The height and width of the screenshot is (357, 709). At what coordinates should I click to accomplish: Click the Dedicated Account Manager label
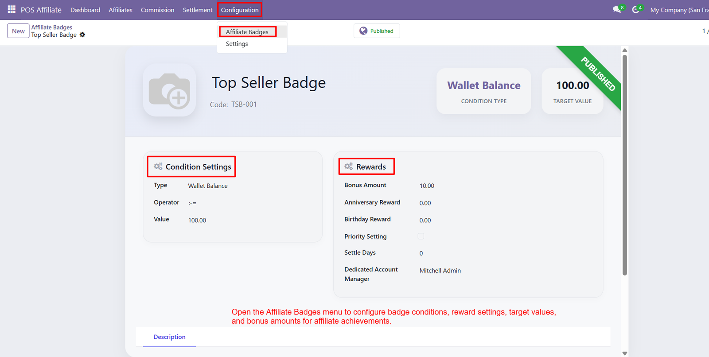point(371,274)
